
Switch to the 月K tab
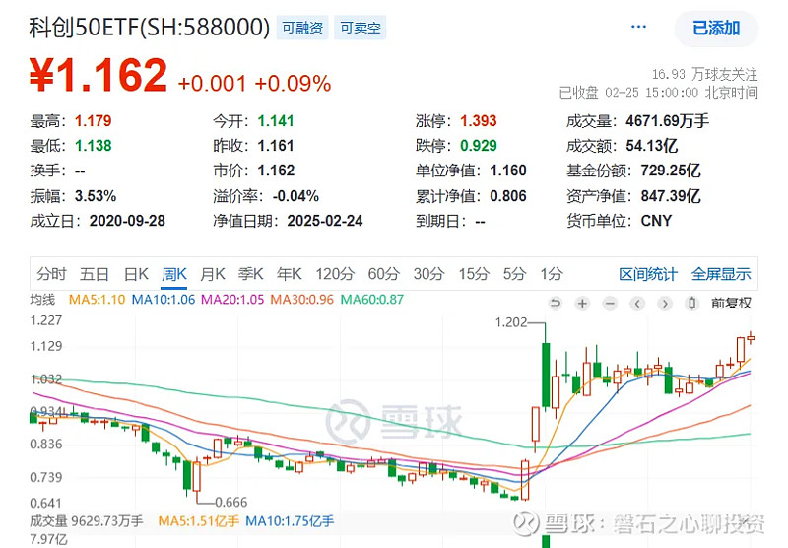tap(213, 274)
